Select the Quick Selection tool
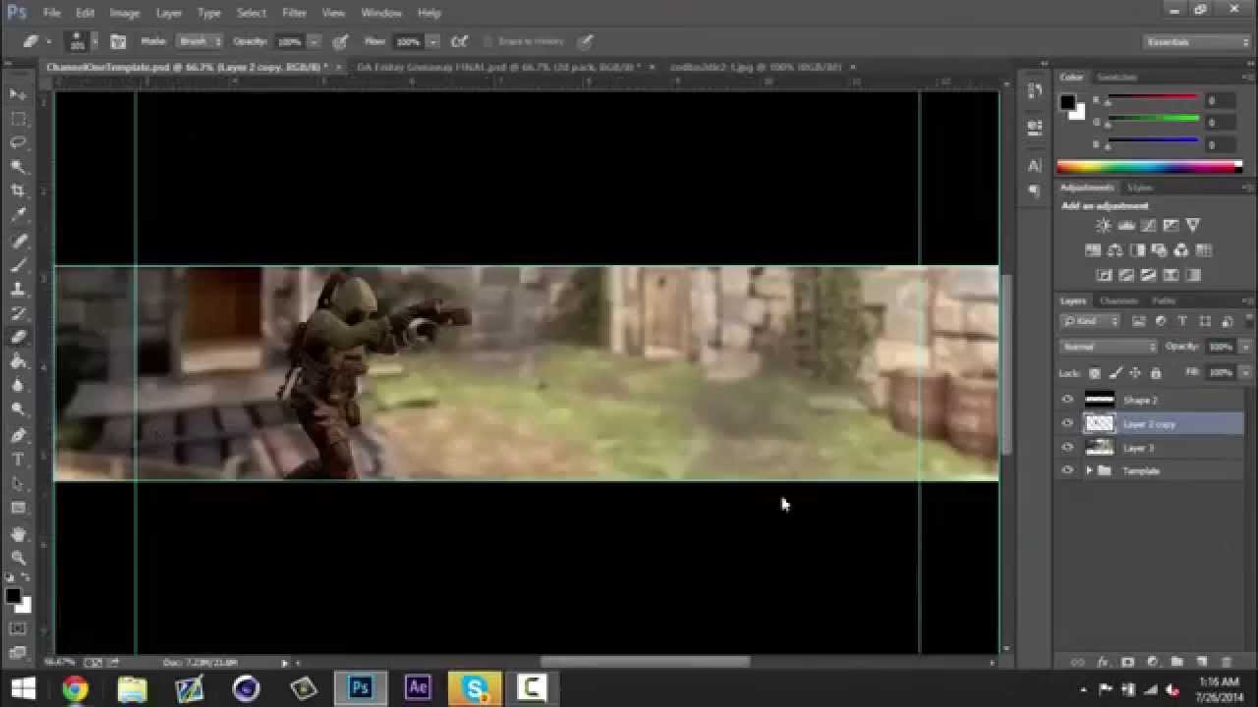 point(18,167)
